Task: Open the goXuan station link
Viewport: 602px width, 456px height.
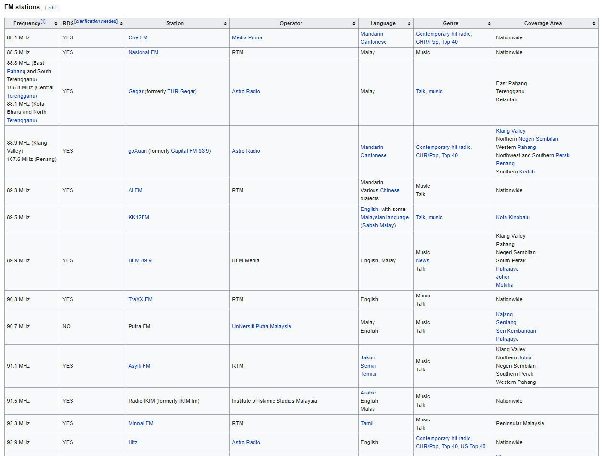Action: (x=137, y=151)
